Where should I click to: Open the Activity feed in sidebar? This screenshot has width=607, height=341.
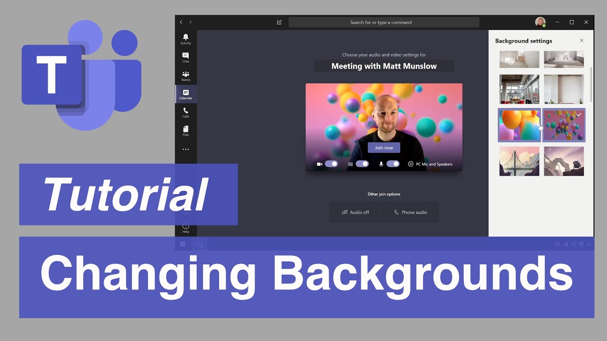185,39
